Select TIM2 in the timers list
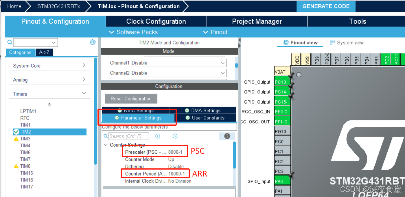405x197 pixels. [50, 132]
